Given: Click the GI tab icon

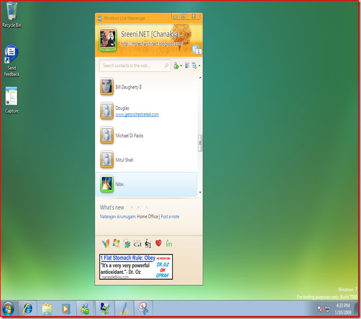Looking at the screenshot, I should tap(137, 243).
